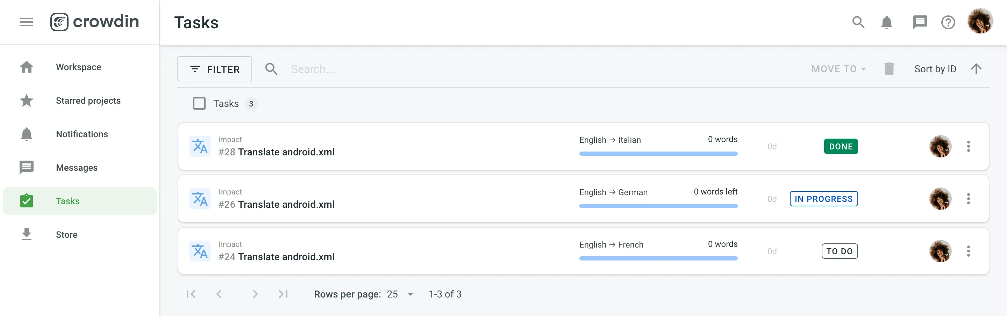1007x316 pixels.
Task: Open Starred projects in sidebar
Action: pos(88,101)
